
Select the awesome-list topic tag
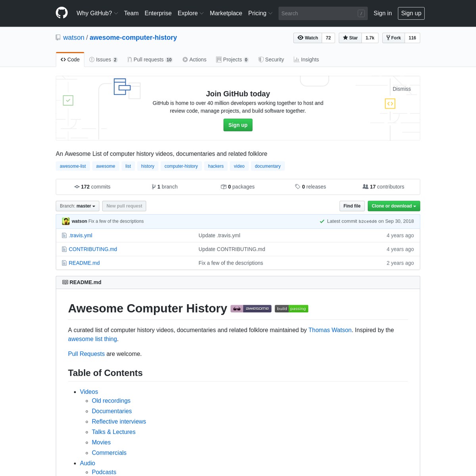pyautogui.click(x=73, y=166)
